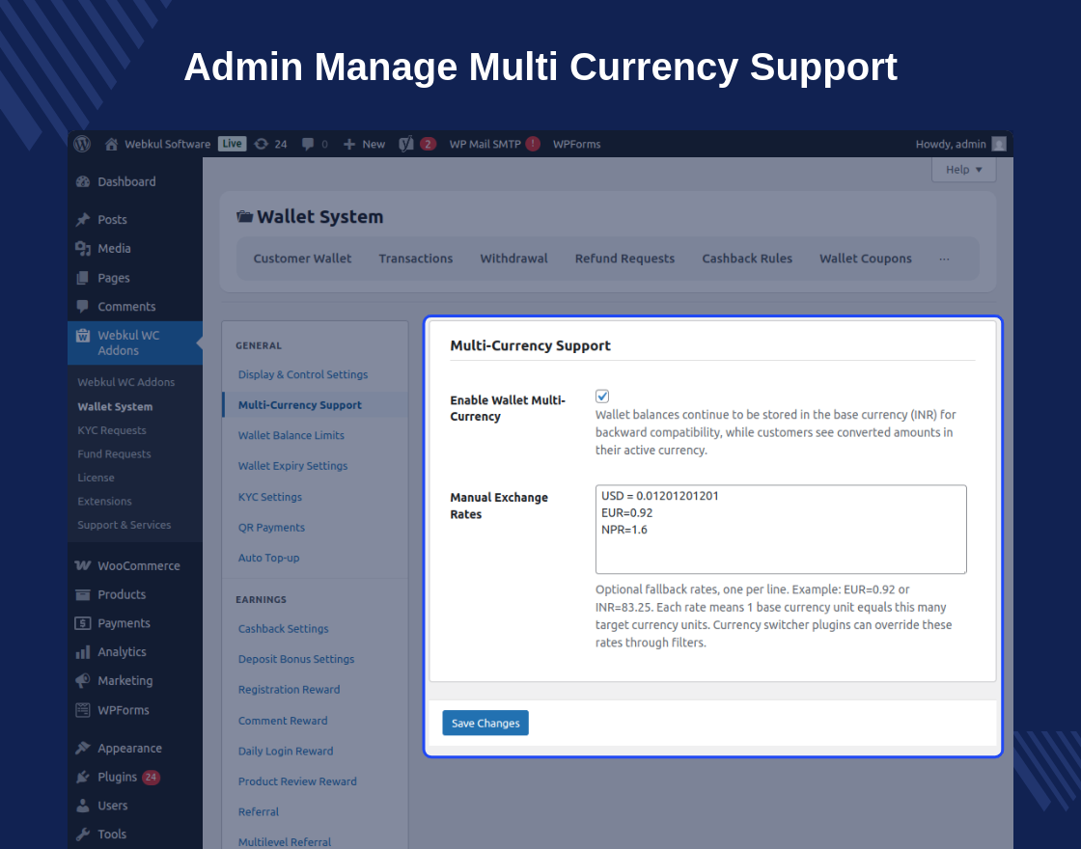The height and width of the screenshot is (849, 1081).
Task: Open Deposit Bonus Settings link
Action: click(x=295, y=659)
